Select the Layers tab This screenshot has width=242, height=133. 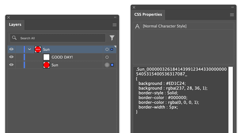(x=15, y=25)
